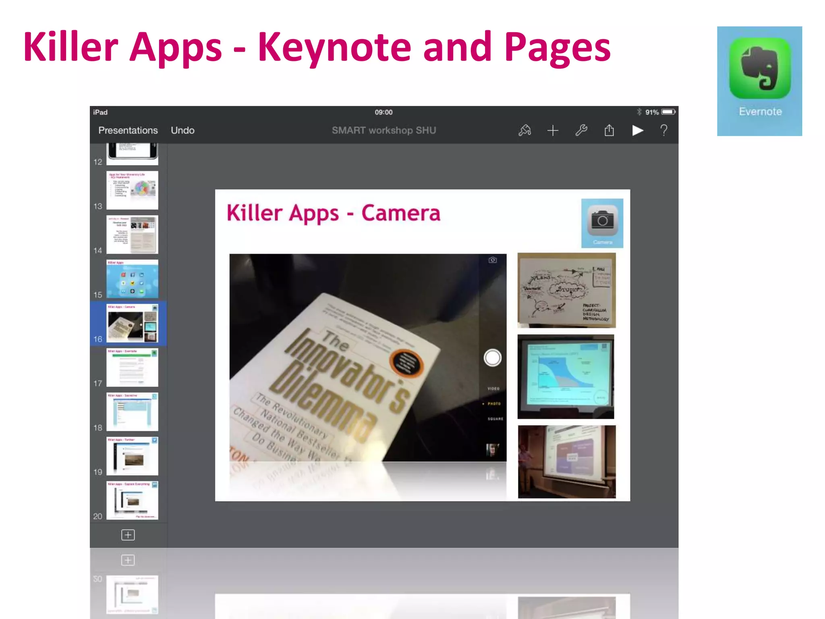Tap the Share export icon

pos(609,130)
